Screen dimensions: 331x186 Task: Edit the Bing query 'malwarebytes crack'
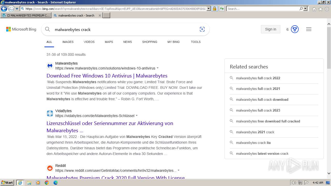point(73,29)
